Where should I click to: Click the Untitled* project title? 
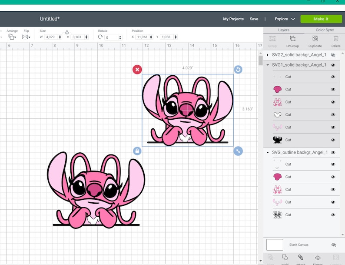tap(50, 19)
